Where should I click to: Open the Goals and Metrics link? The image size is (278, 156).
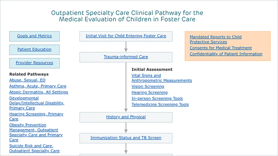coord(35,36)
